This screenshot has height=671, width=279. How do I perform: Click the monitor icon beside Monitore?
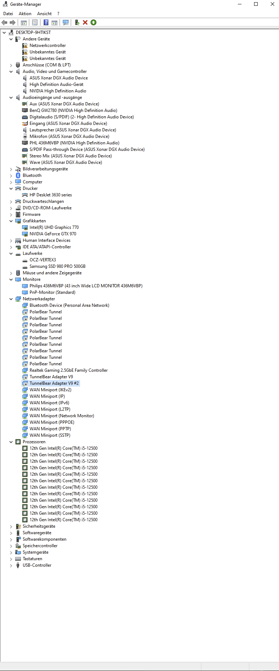tap(18, 279)
